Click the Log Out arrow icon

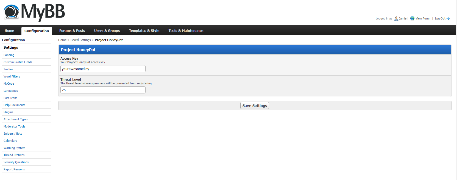point(448,19)
